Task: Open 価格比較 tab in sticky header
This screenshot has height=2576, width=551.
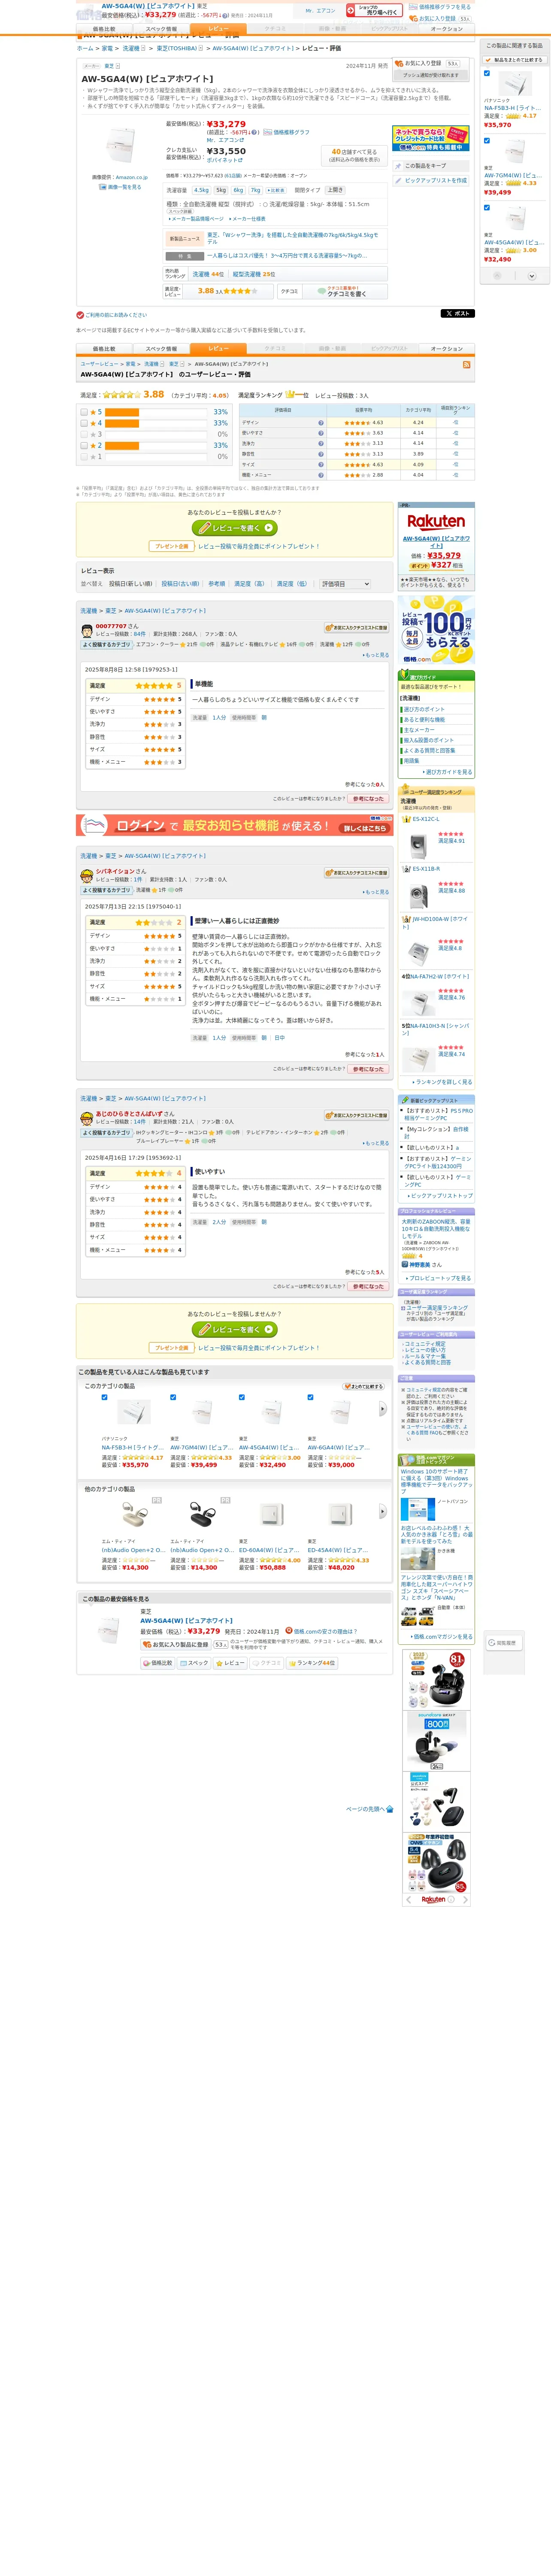Action: pyautogui.click(x=104, y=29)
